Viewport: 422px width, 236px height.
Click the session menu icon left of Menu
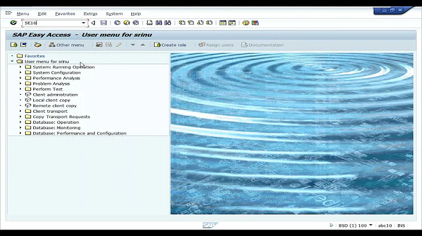click(9, 13)
